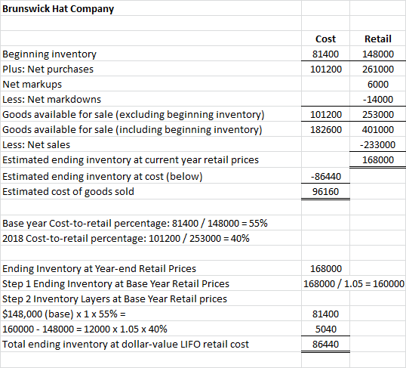Select the '168000 / 1.05 = 160000' cell

point(354,283)
